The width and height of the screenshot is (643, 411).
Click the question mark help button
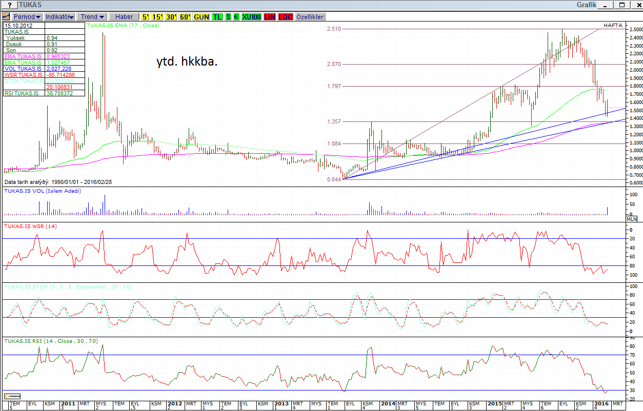10,5
